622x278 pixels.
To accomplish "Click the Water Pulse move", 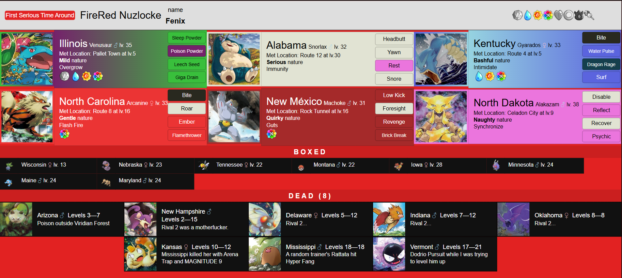I will (x=601, y=51).
